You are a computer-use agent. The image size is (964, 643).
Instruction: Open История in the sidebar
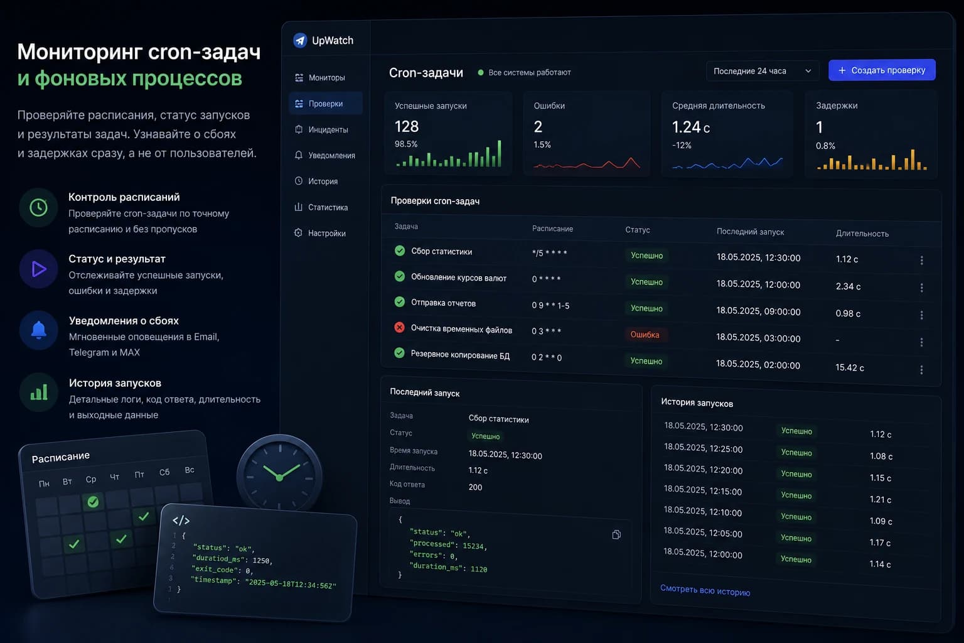[326, 181]
